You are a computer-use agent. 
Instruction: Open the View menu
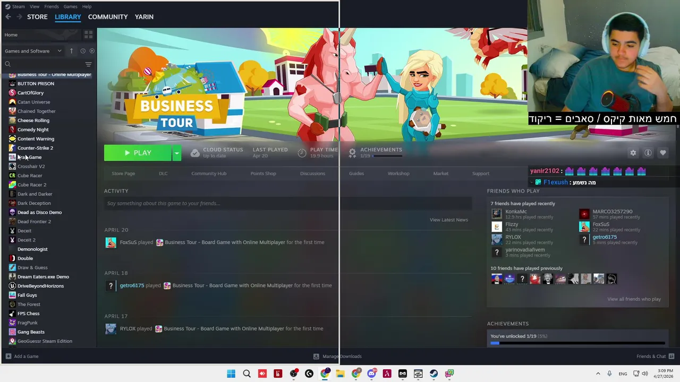35,6
